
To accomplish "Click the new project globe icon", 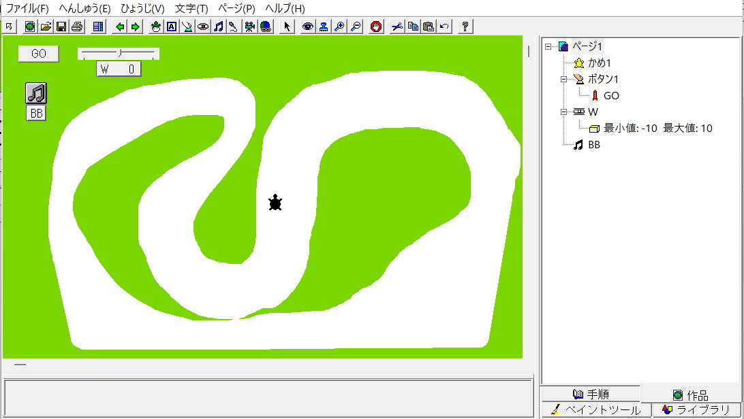I will tap(30, 27).
